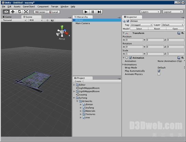This screenshot has height=142, width=186.
Task: Click the green Y axis gizmo cone
Action: pyautogui.click(x=62, y=28)
